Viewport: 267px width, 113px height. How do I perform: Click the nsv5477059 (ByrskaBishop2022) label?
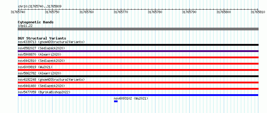pyautogui.click(x=44, y=92)
